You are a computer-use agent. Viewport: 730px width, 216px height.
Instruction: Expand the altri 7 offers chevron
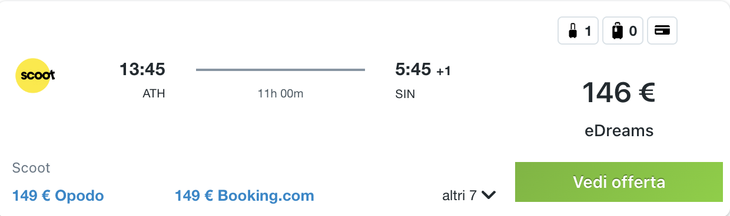tap(489, 195)
